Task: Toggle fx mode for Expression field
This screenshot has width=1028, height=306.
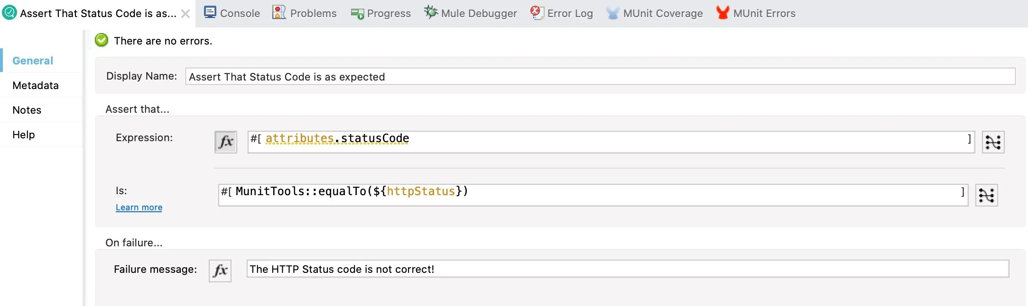Action: tap(225, 142)
